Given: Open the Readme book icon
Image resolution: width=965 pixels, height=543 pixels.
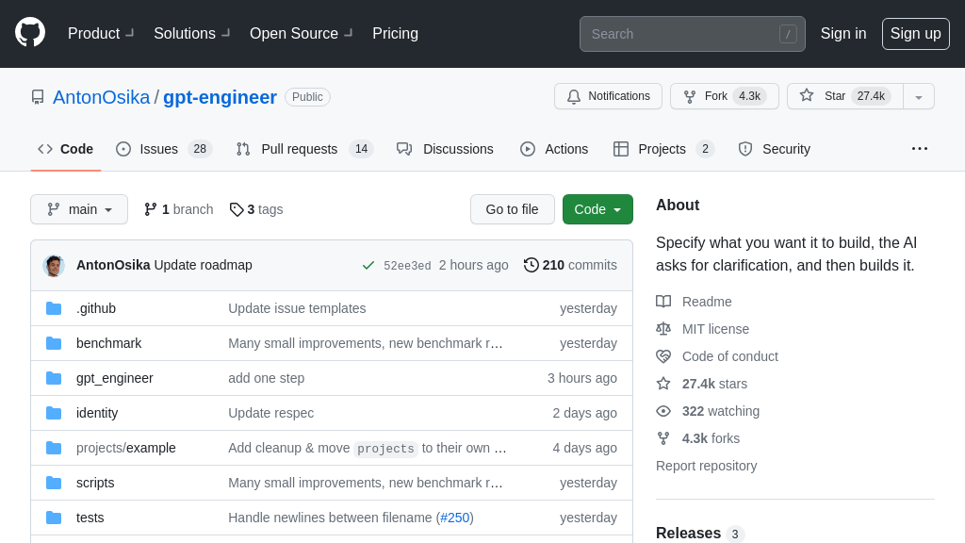Looking at the screenshot, I should point(663,302).
